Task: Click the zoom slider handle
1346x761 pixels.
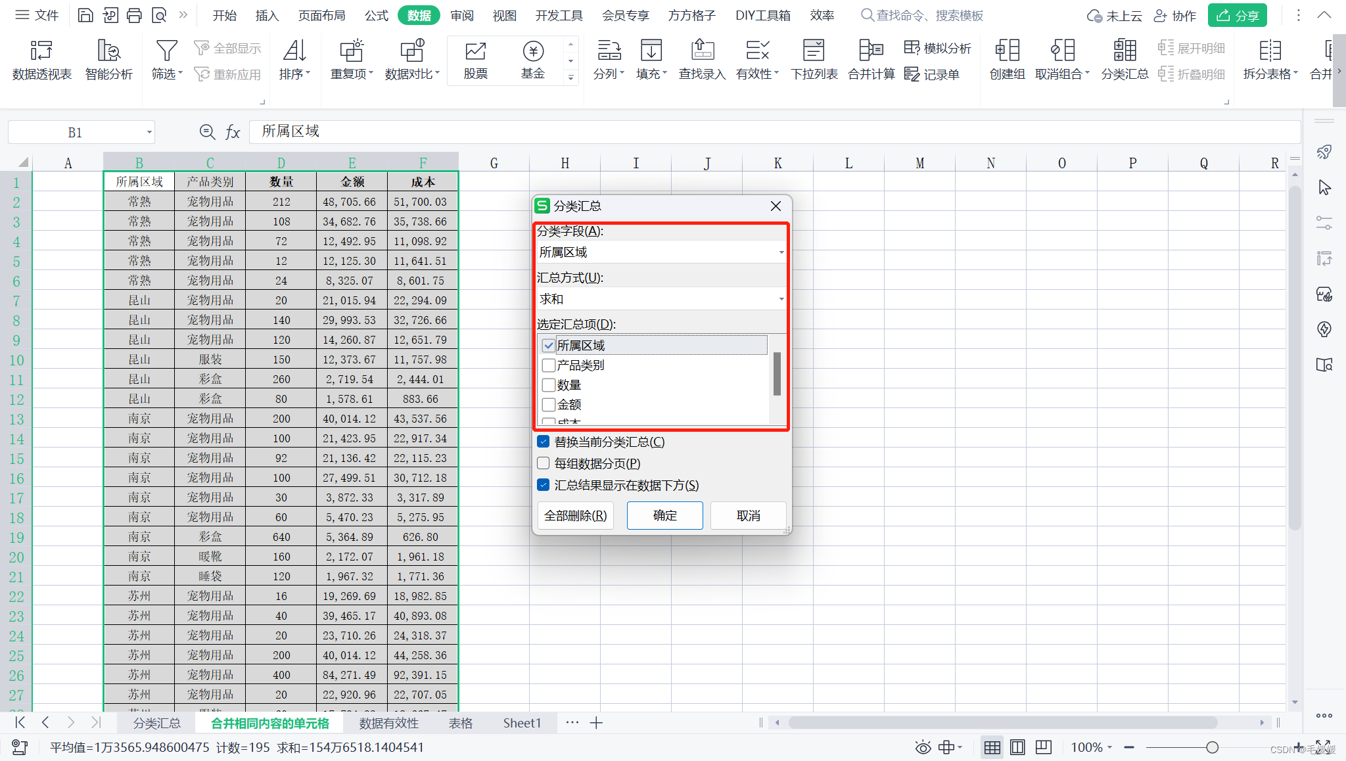Action: click(1212, 747)
